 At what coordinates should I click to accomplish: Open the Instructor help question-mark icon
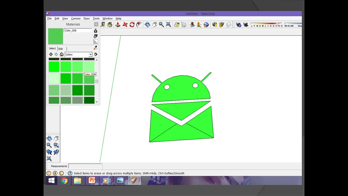pyautogui.click(x=70, y=173)
